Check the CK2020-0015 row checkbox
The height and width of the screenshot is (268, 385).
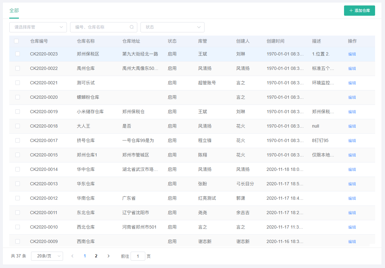tap(18, 155)
